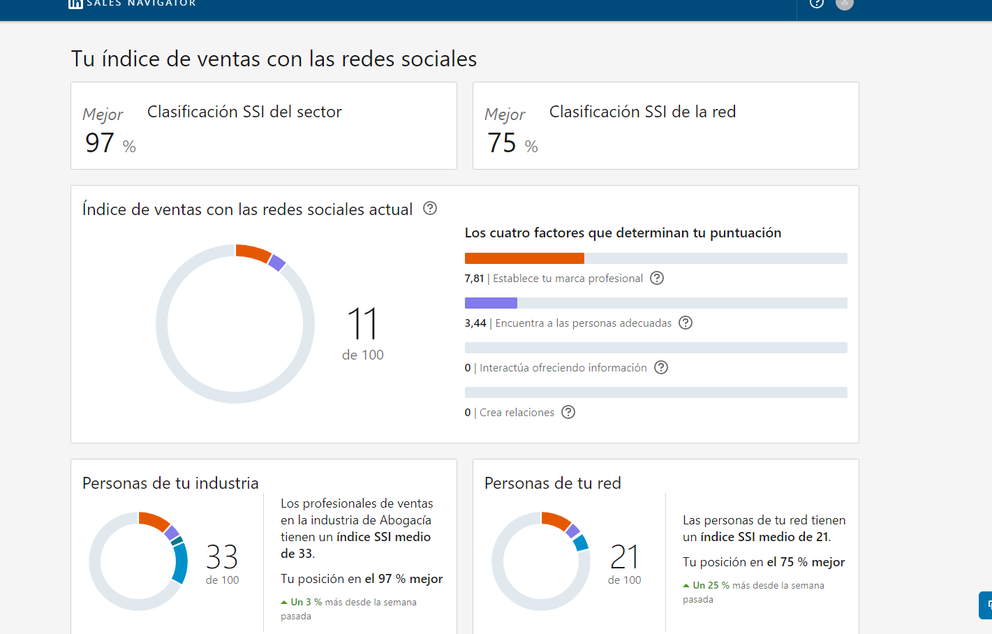Click 'Tu posición en el 75 % mejor' text
Screen dimensions: 992x634
764,562
